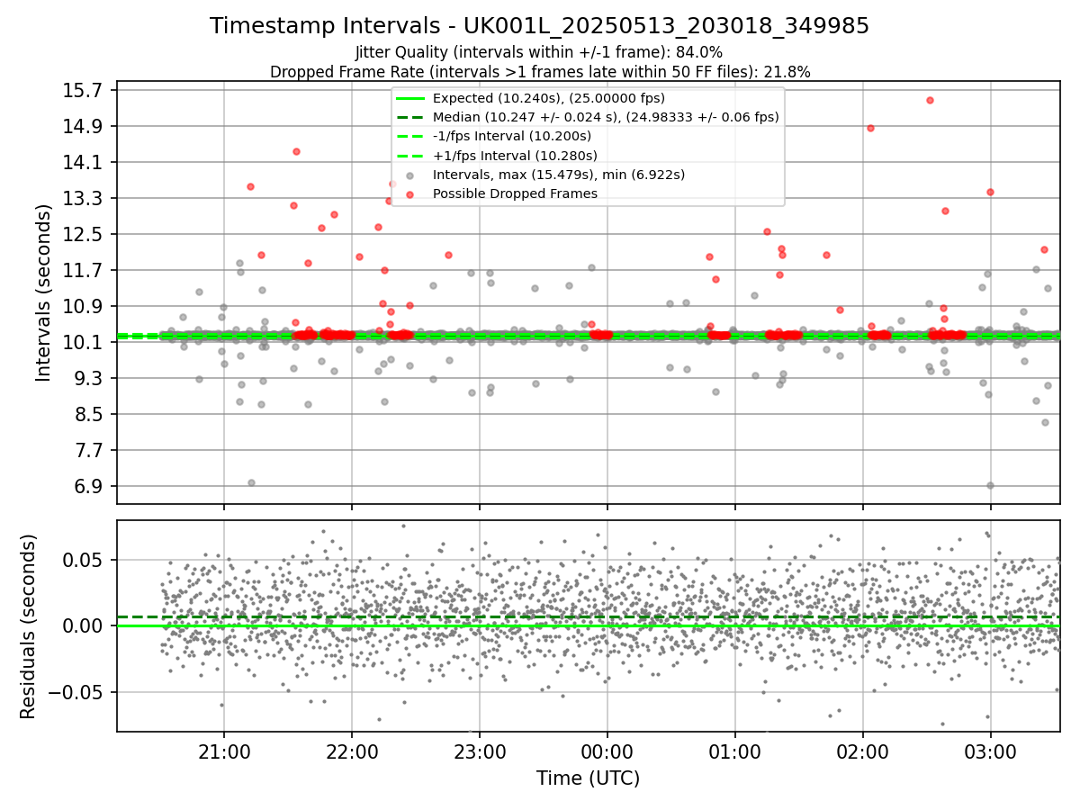Click the 7.7 y-axis tick label
This screenshot has width=1080, height=810.
tap(90, 450)
